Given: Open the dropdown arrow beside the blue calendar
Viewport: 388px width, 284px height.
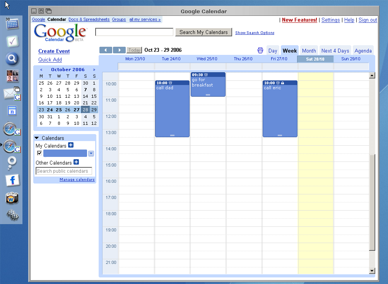Looking at the screenshot, I should pos(91,153).
